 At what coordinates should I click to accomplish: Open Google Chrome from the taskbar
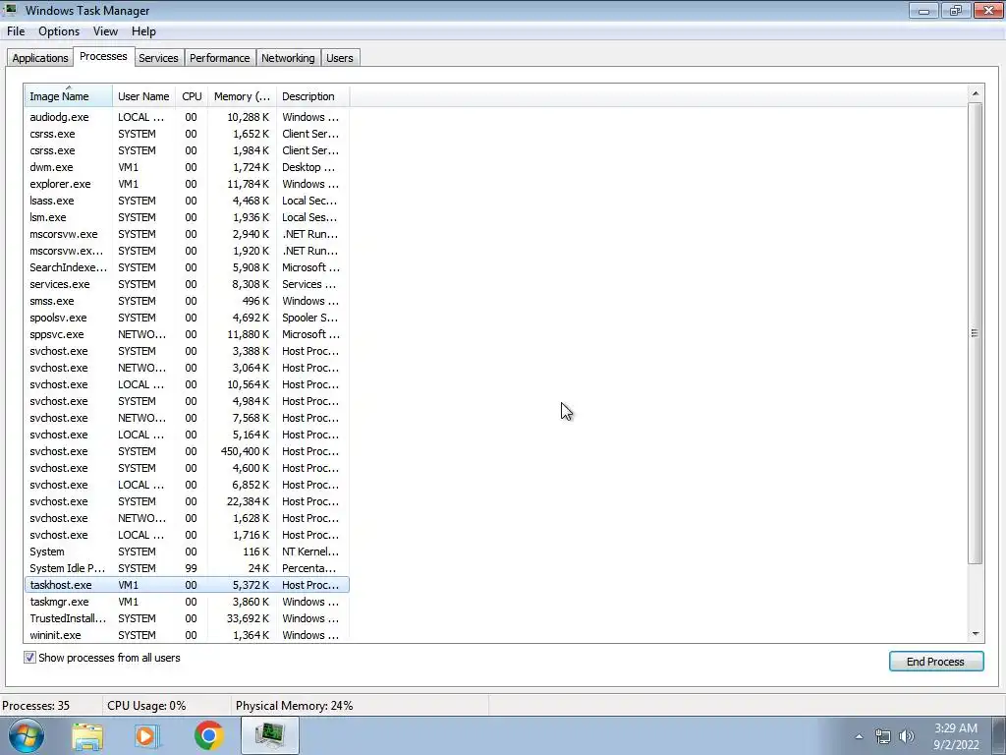click(208, 735)
